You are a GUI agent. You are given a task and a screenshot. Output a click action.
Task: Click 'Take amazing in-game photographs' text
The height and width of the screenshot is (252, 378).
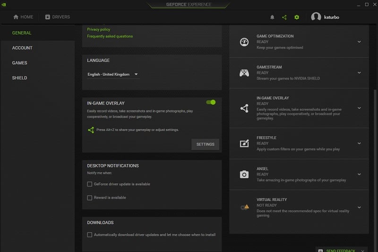[301, 180]
